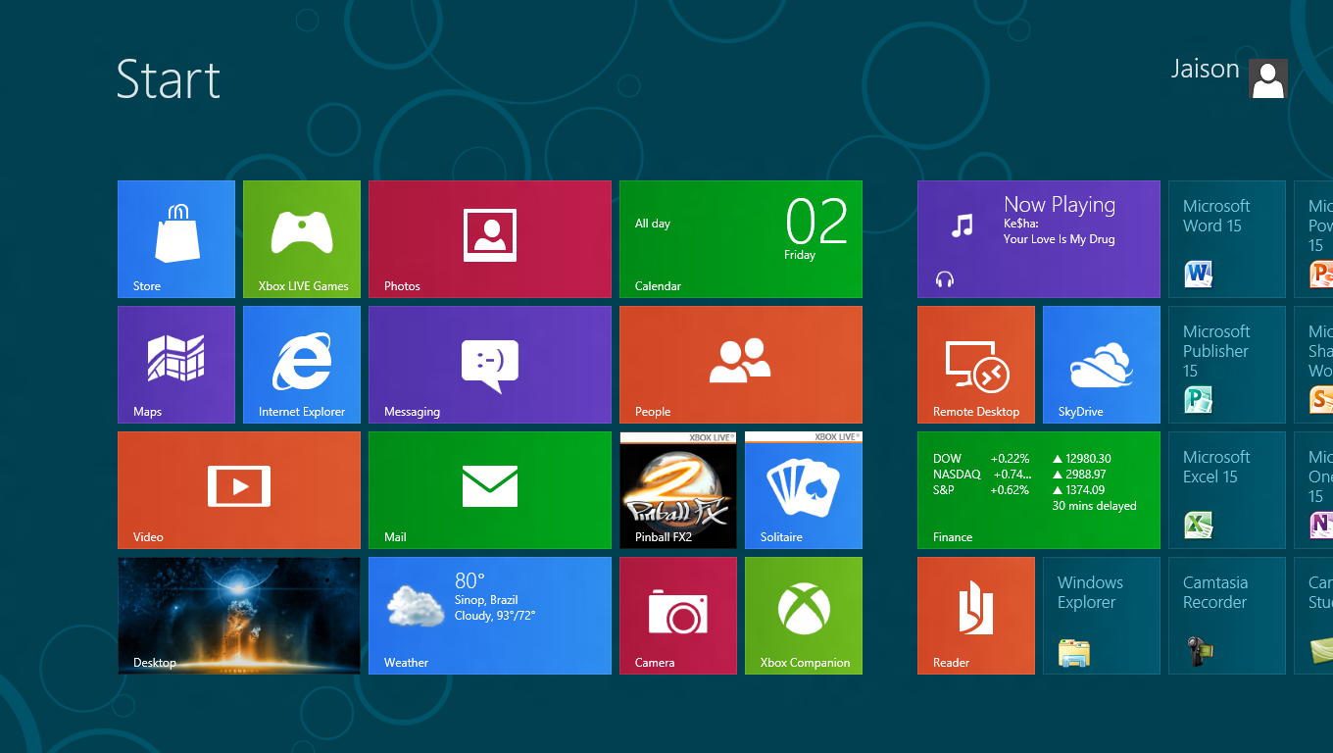Click the headphones icon on Now Playing tile

[945, 279]
